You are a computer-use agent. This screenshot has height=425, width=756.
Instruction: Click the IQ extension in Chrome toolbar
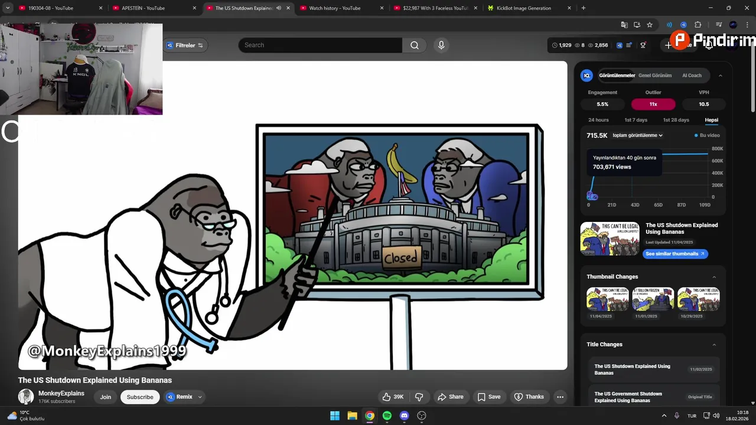pyautogui.click(x=683, y=25)
